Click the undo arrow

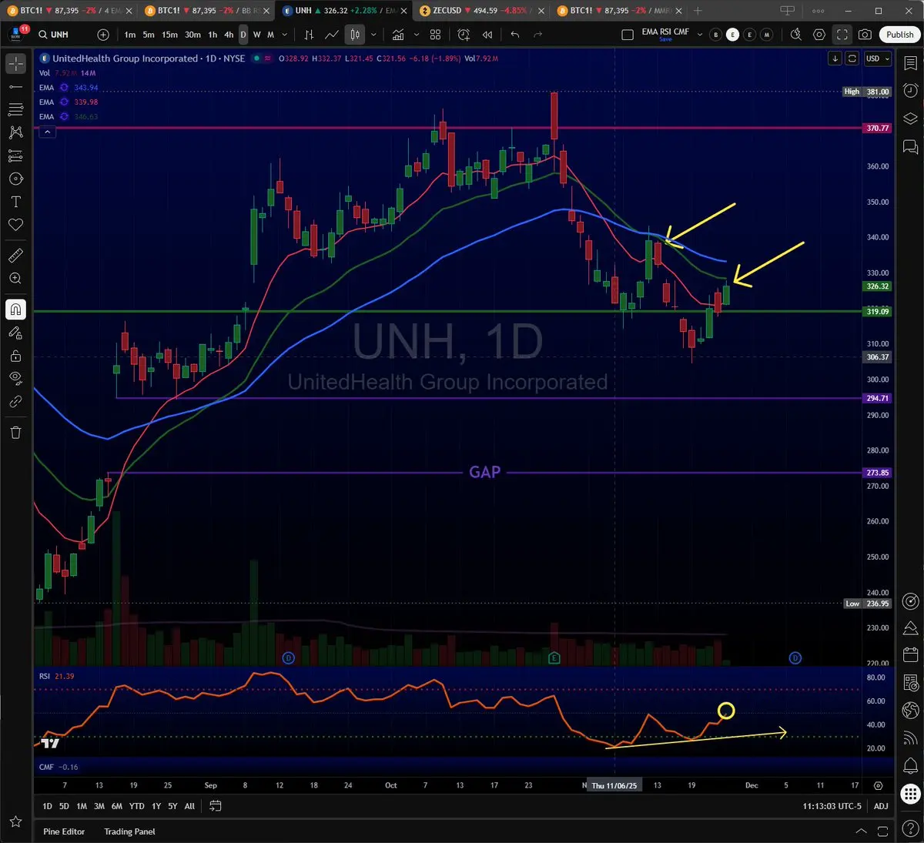pyautogui.click(x=515, y=35)
